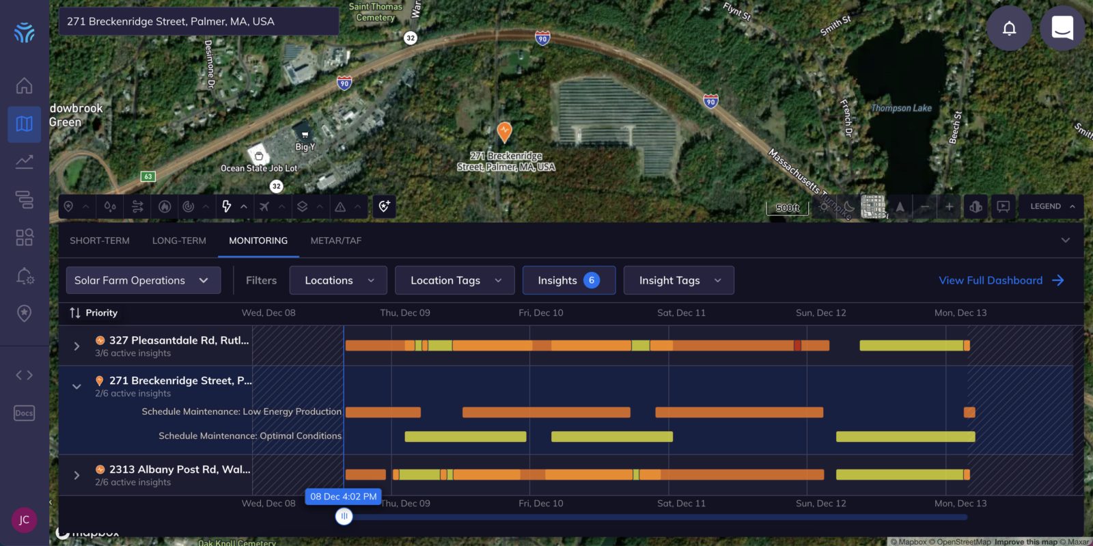Toggle the lightning map layer
Screen dimensions: 1093x546
(x=226, y=206)
